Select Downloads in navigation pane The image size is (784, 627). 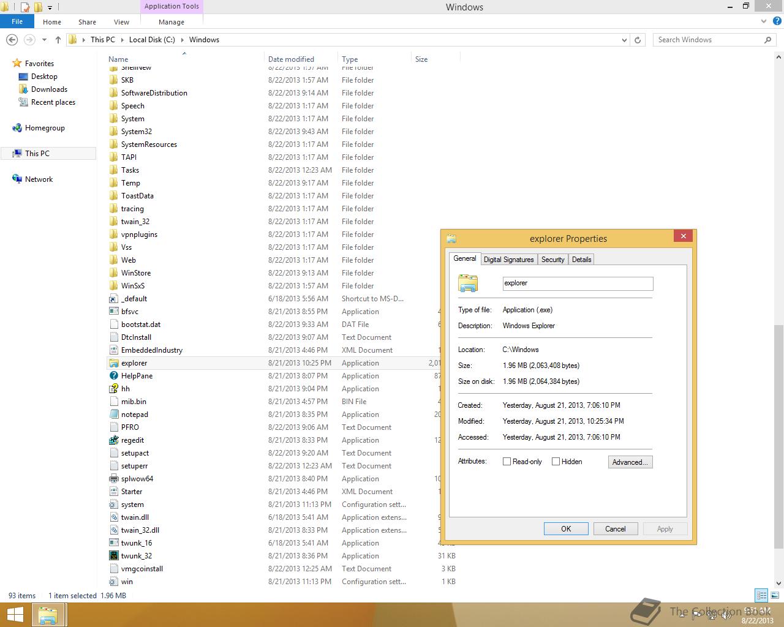(49, 89)
